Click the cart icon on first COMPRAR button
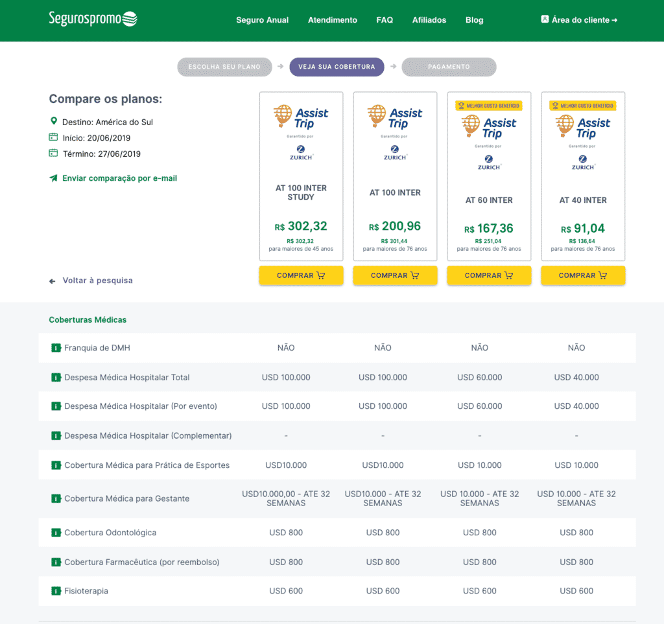 322,275
